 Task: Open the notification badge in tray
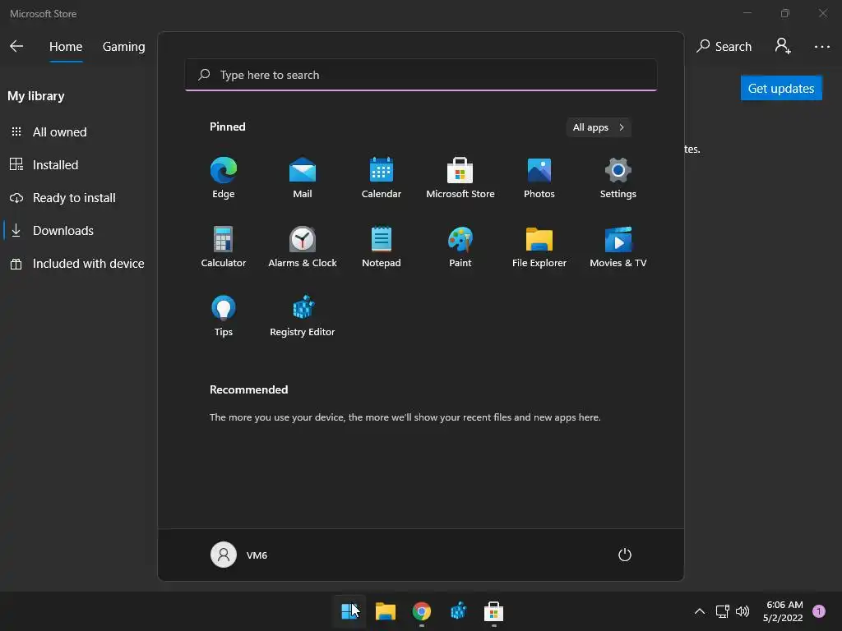[x=819, y=611]
